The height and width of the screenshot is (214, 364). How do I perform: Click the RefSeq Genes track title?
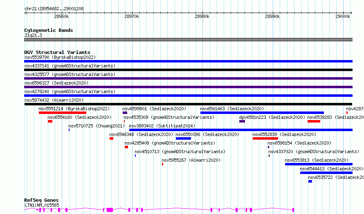click(41, 200)
